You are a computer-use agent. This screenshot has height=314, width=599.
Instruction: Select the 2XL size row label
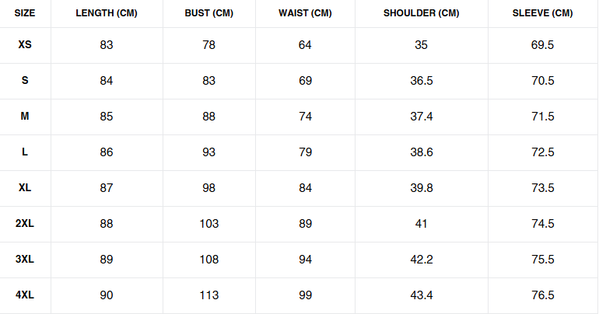click(25, 224)
